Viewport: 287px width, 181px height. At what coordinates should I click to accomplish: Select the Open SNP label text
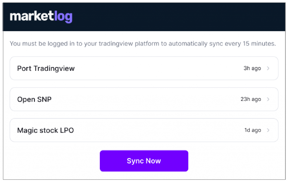click(34, 99)
